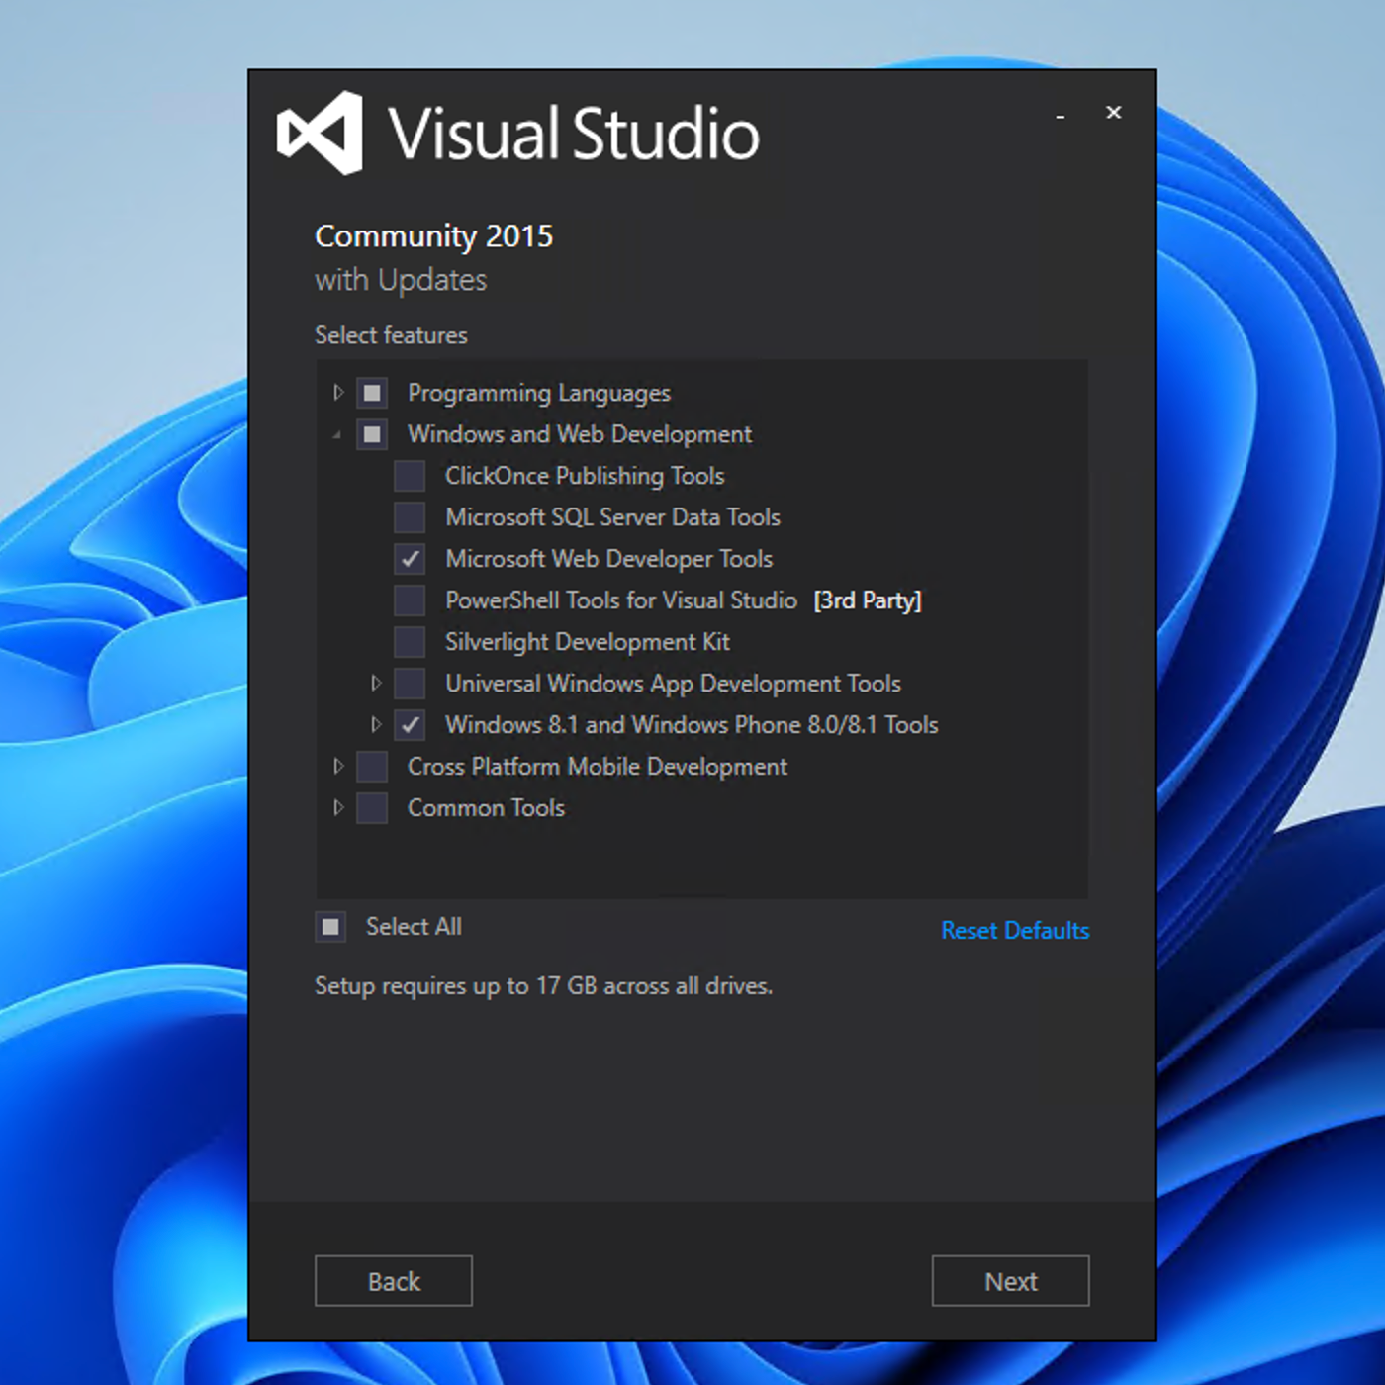Expand the Common Tools node
The width and height of the screenshot is (1385, 1385).
(338, 808)
